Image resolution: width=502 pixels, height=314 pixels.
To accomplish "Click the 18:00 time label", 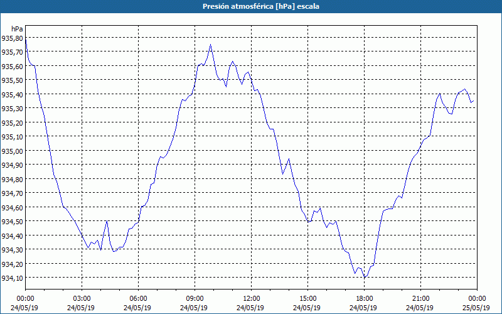I will pos(365,299).
